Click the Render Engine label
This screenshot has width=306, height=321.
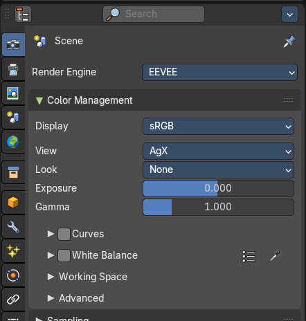(x=64, y=72)
